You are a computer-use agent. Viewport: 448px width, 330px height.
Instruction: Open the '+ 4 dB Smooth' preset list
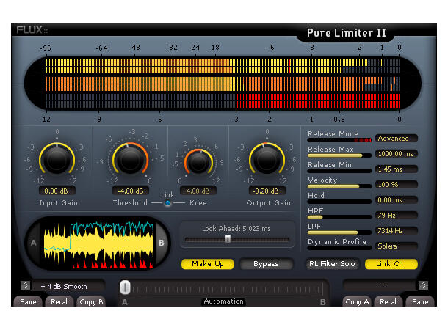[68, 286]
